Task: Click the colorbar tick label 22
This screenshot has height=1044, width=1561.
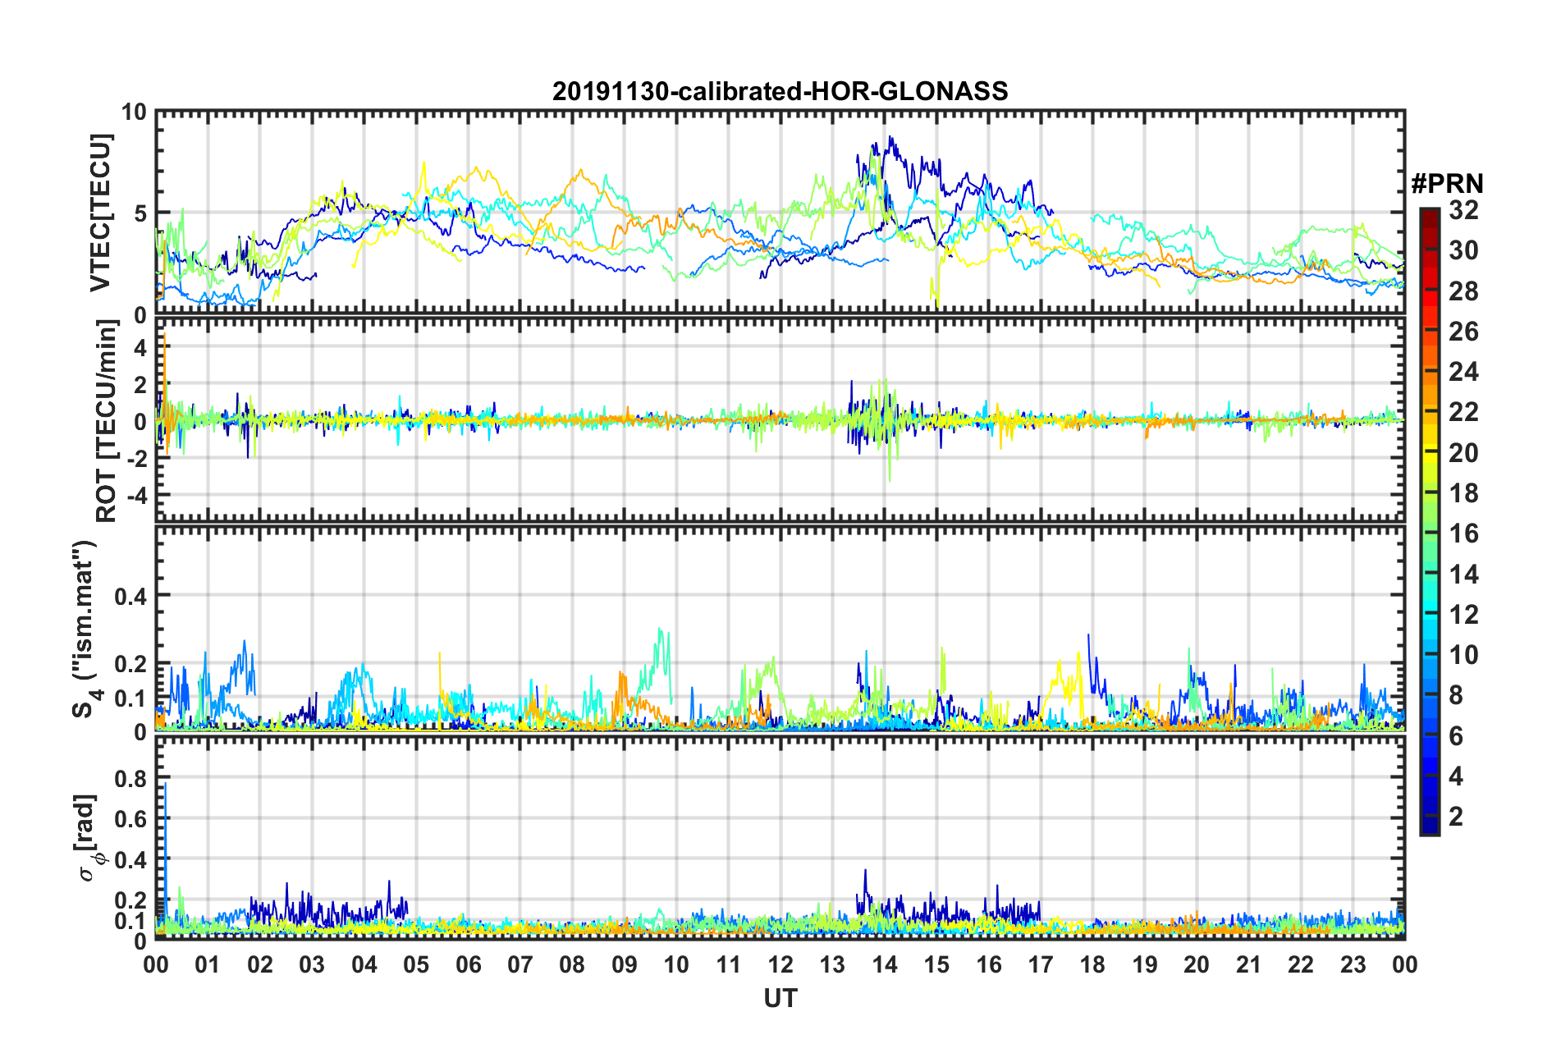Action: pos(1463,412)
